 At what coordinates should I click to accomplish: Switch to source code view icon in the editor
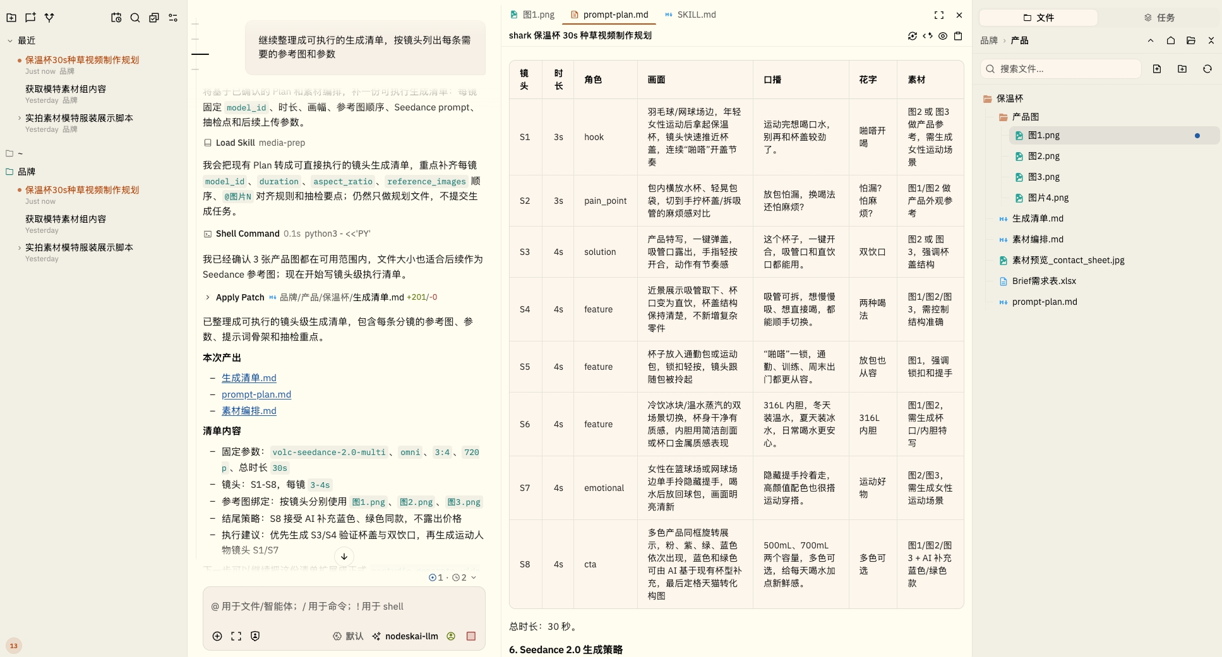(x=928, y=36)
